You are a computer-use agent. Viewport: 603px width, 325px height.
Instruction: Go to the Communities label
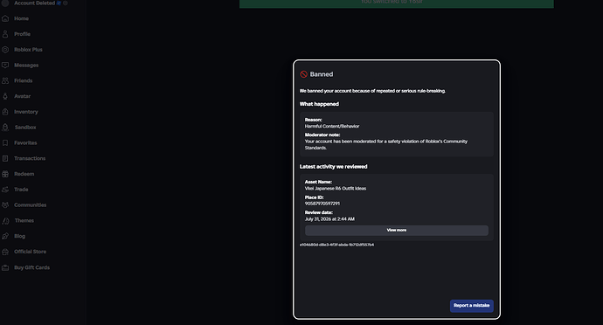coord(31,205)
